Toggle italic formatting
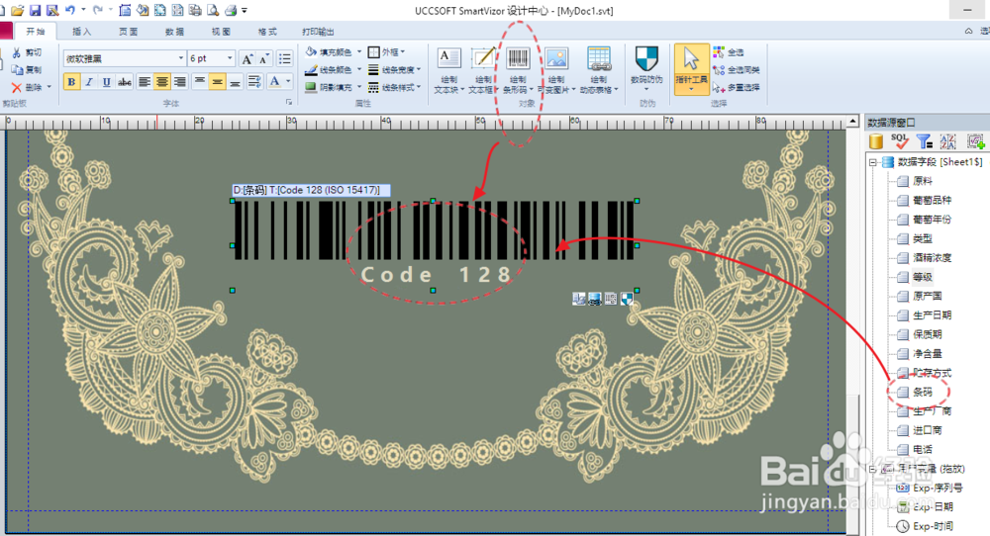This screenshot has width=990, height=536. click(x=89, y=81)
